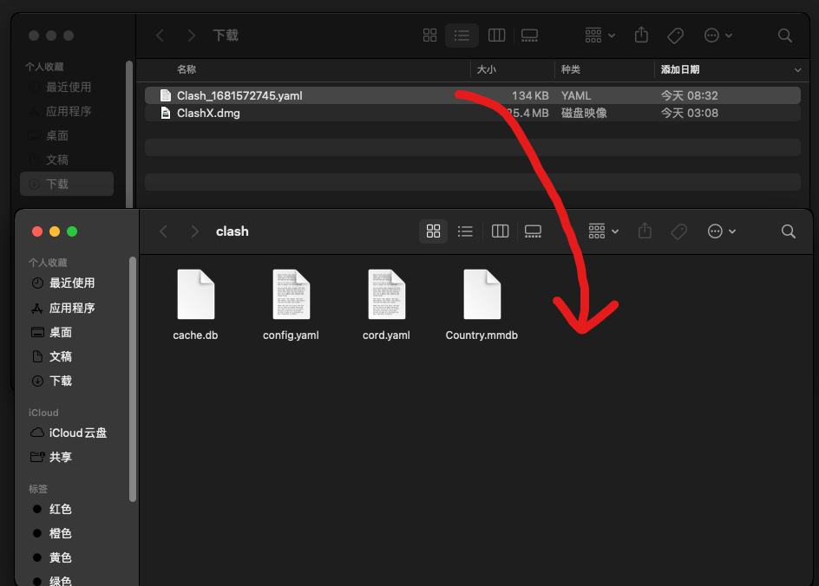Switch clash window to gallery view
This screenshot has height=586, width=819.
tap(534, 231)
